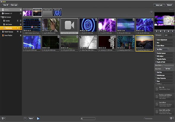Enable the Stars effect checkbox
The image size is (175, 122).
(x=156, y=81)
